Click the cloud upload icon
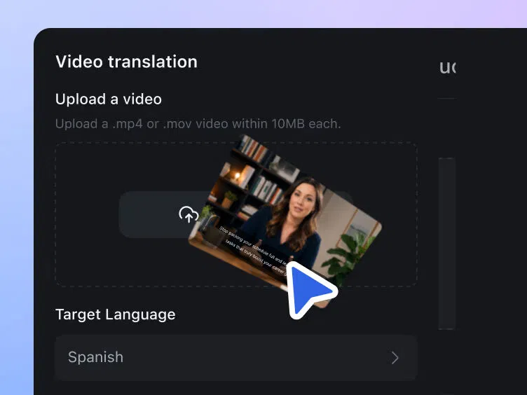 [x=189, y=214]
